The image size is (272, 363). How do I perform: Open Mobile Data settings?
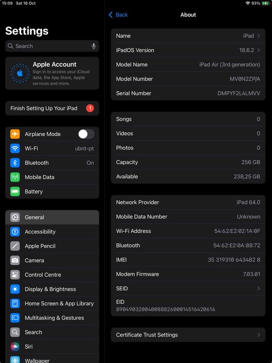(x=52, y=177)
